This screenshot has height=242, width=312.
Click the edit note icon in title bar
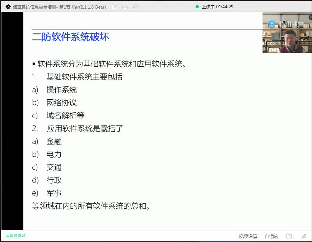point(115,7)
